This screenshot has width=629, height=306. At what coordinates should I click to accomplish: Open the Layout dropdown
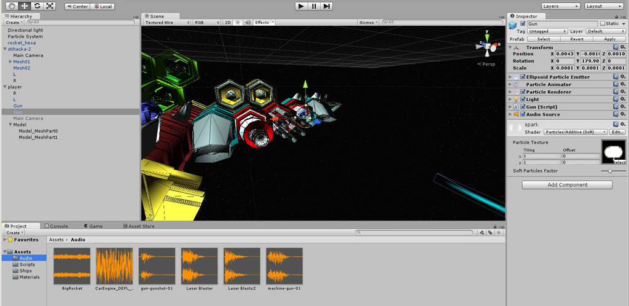(604, 6)
